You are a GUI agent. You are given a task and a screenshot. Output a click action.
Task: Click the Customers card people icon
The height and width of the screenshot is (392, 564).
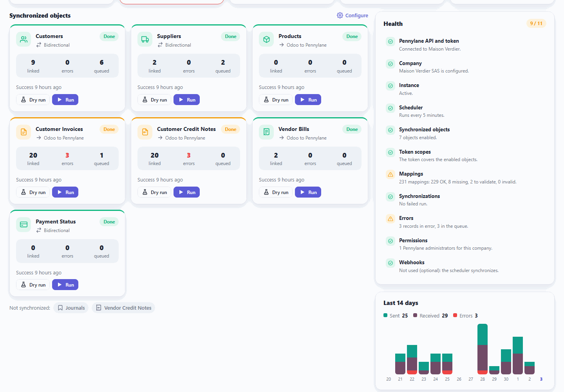(x=23, y=40)
